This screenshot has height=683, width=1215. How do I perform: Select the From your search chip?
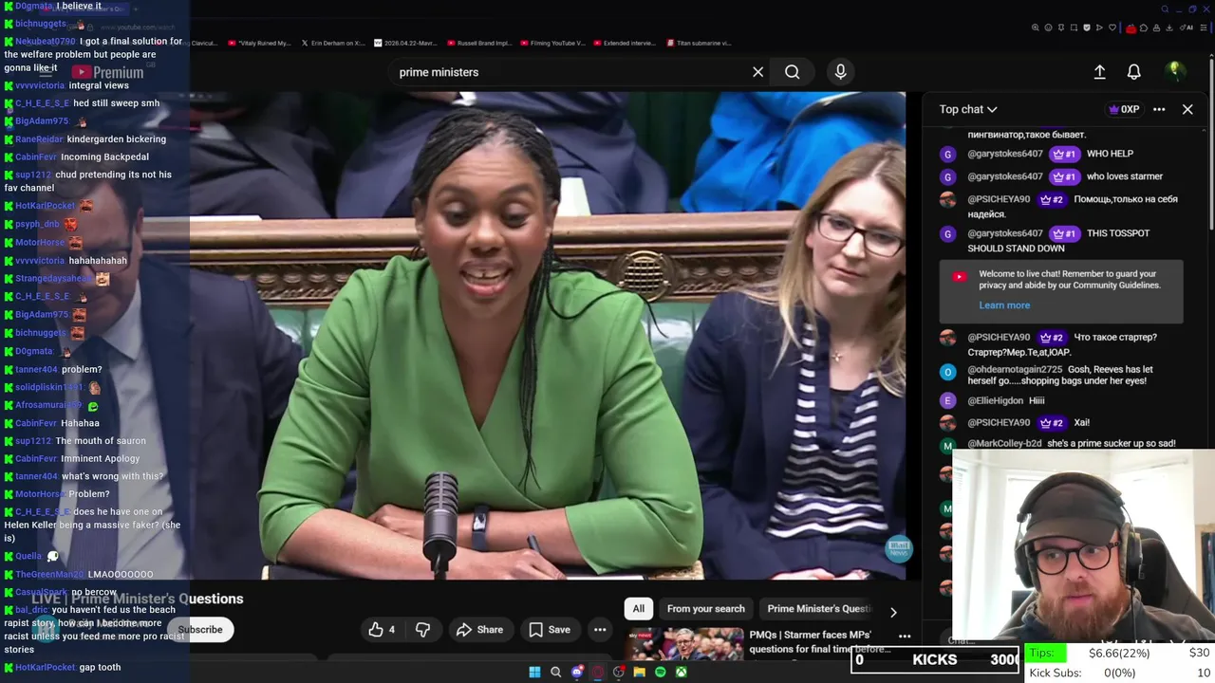tap(705, 609)
